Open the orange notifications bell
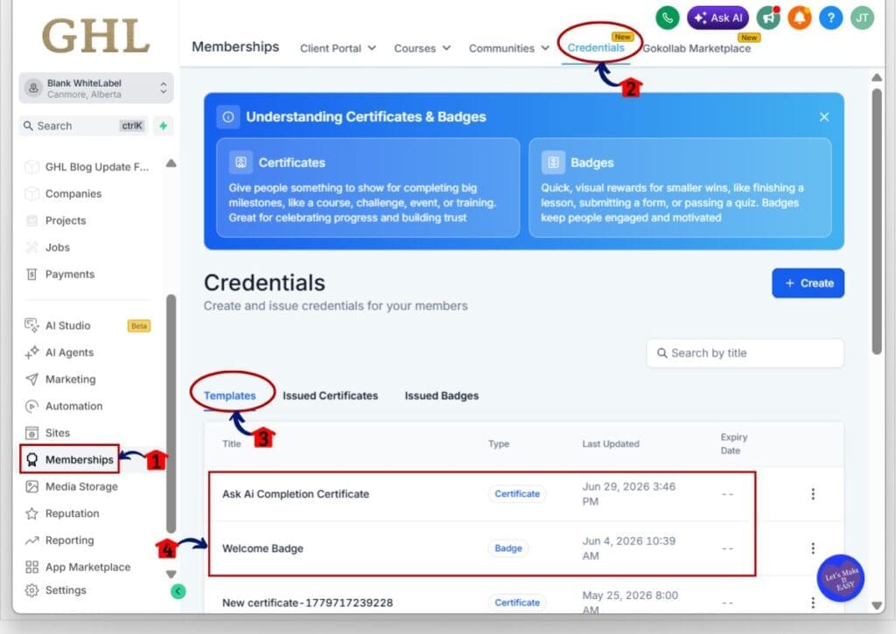Image resolution: width=896 pixels, height=634 pixels. coord(800,17)
